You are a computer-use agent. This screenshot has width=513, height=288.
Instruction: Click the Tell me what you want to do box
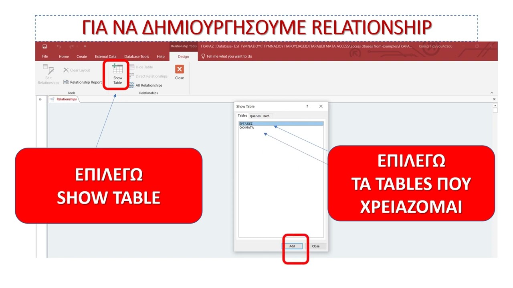click(227, 56)
